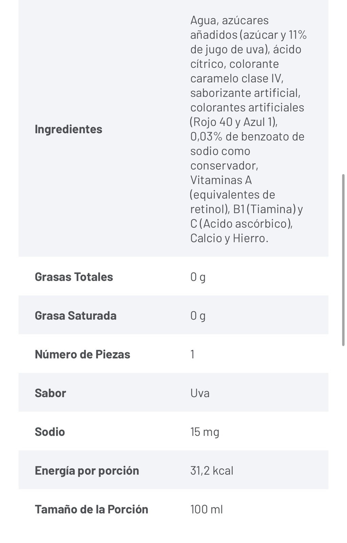Click the Grasa Saturada value 0 g
The height and width of the screenshot is (543, 347).
[198, 316]
